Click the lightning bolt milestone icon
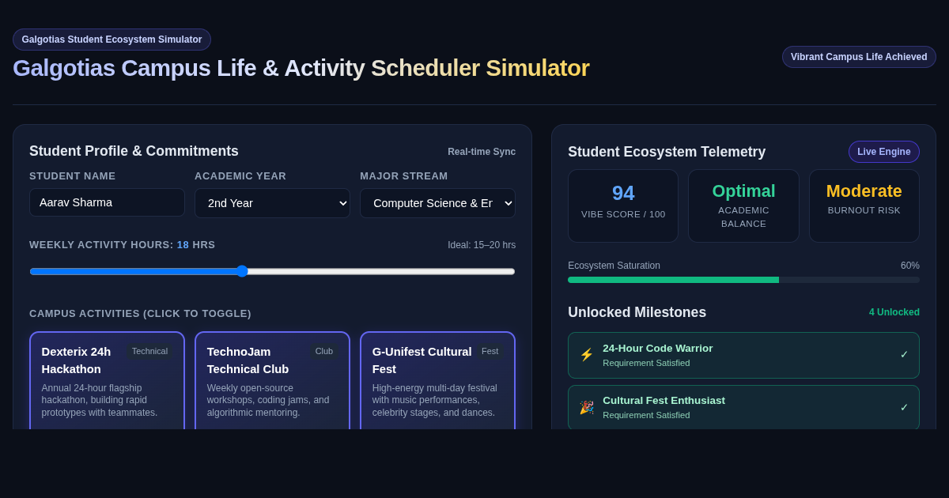 tap(587, 355)
